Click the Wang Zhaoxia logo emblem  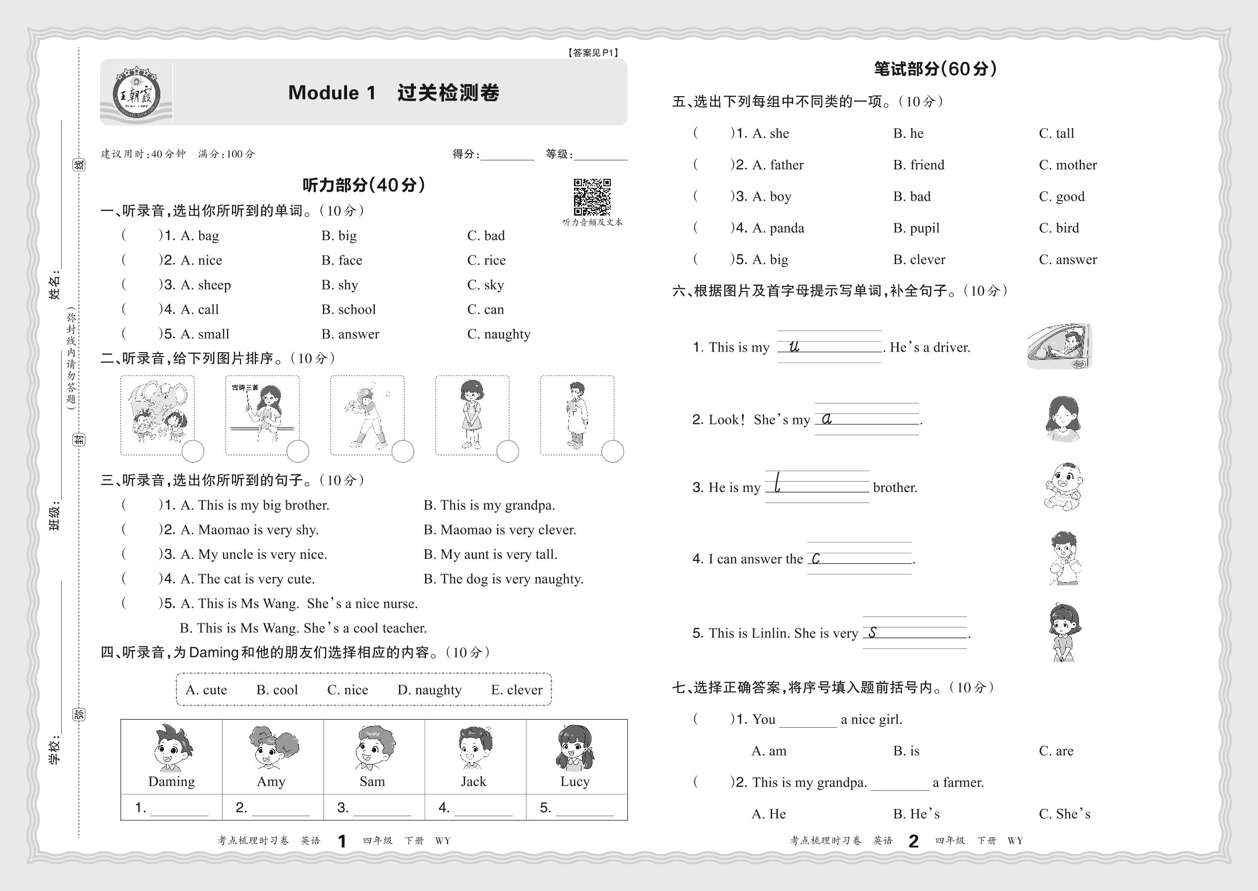tap(136, 93)
